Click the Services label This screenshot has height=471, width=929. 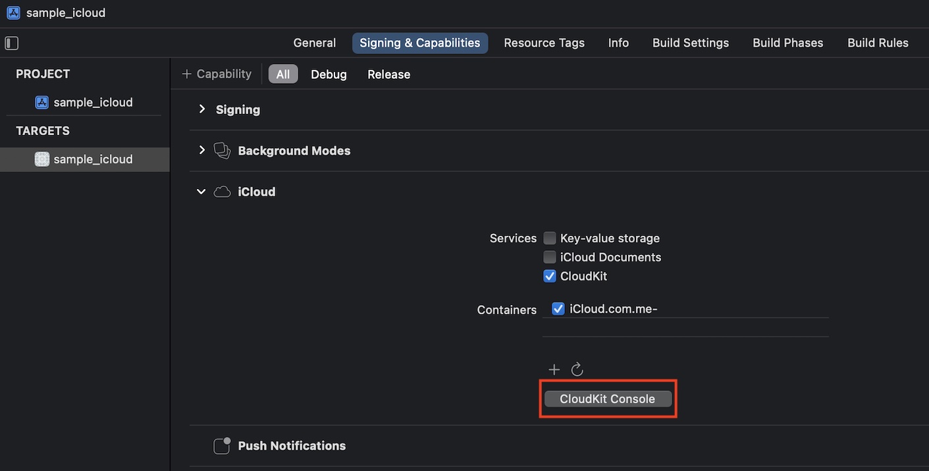coord(513,238)
